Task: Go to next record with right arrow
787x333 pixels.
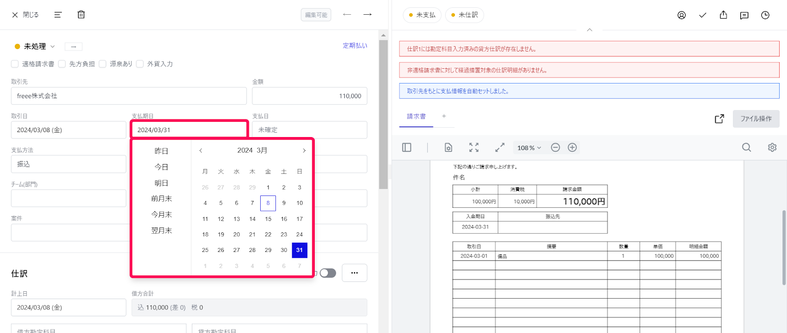Action: (x=367, y=15)
